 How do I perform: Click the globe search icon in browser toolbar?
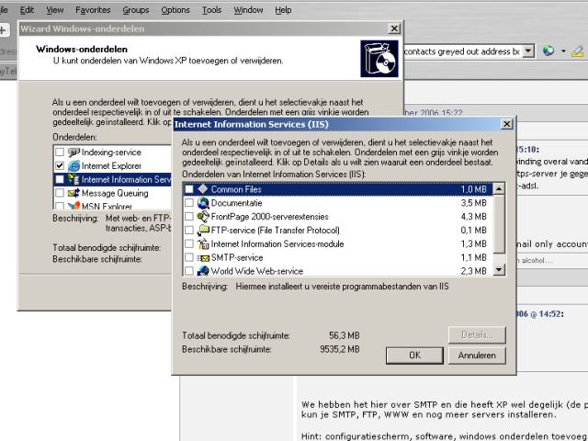coord(548,51)
